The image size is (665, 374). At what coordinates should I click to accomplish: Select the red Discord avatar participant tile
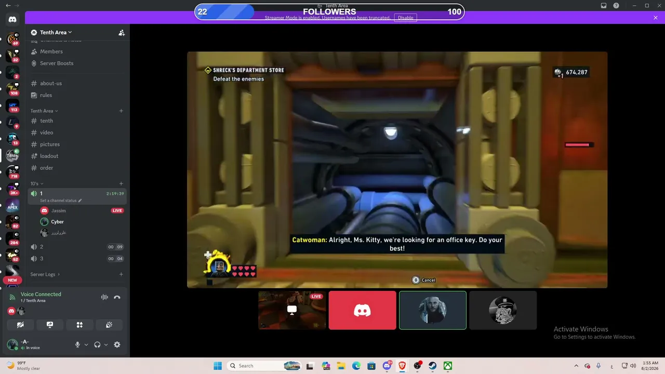[362, 310]
